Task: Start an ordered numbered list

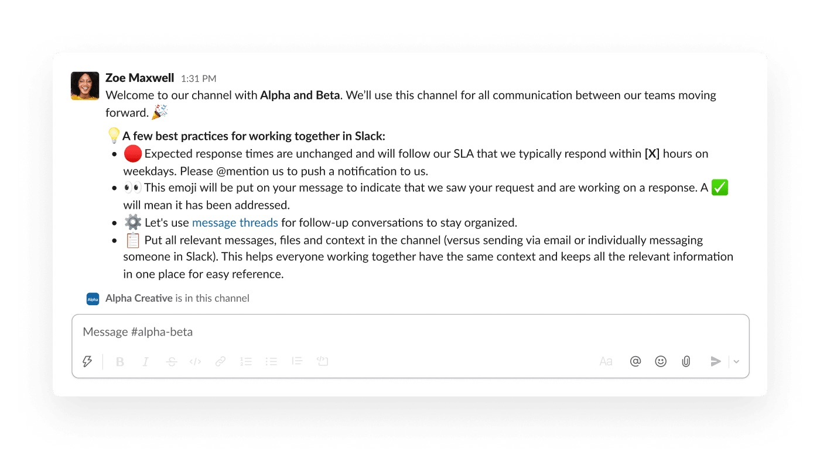Action: click(246, 362)
